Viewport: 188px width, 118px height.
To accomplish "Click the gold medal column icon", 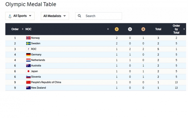I will pyautogui.click(x=117, y=29).
